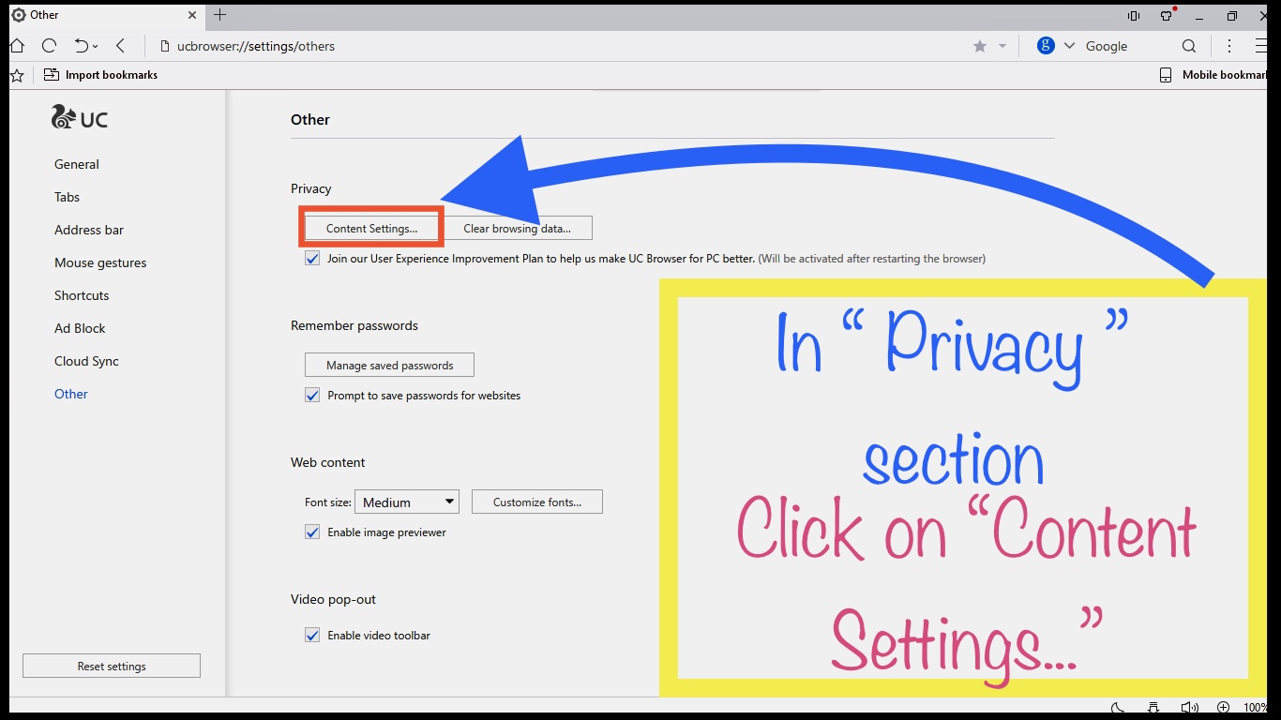Image resolution: width=1281 pixels, height=720 pixels.
Task: Open Mobile bookmarks phone icon
Action: point(1166,75)
